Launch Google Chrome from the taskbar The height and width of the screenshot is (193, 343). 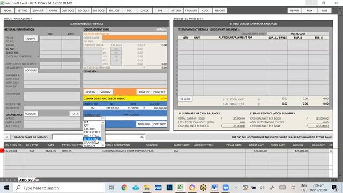124,188
